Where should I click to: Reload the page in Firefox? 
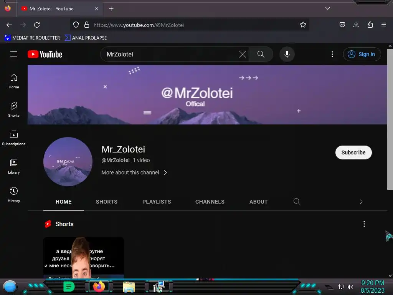click(x=37, y=25)
